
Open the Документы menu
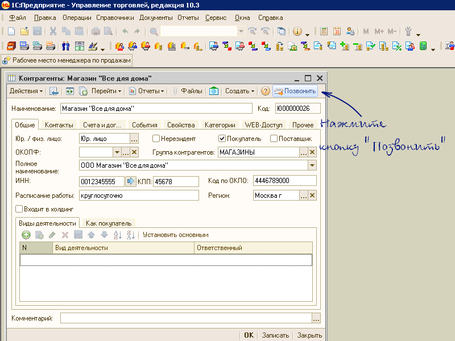[x=156, y=18]
